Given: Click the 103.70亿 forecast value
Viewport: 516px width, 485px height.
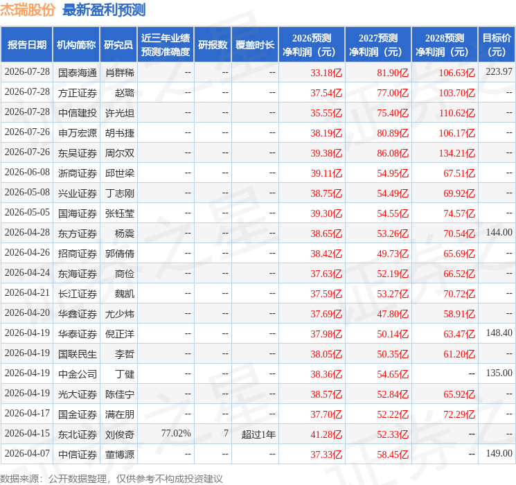Looking at the screenshot, I should click(456, 93).
